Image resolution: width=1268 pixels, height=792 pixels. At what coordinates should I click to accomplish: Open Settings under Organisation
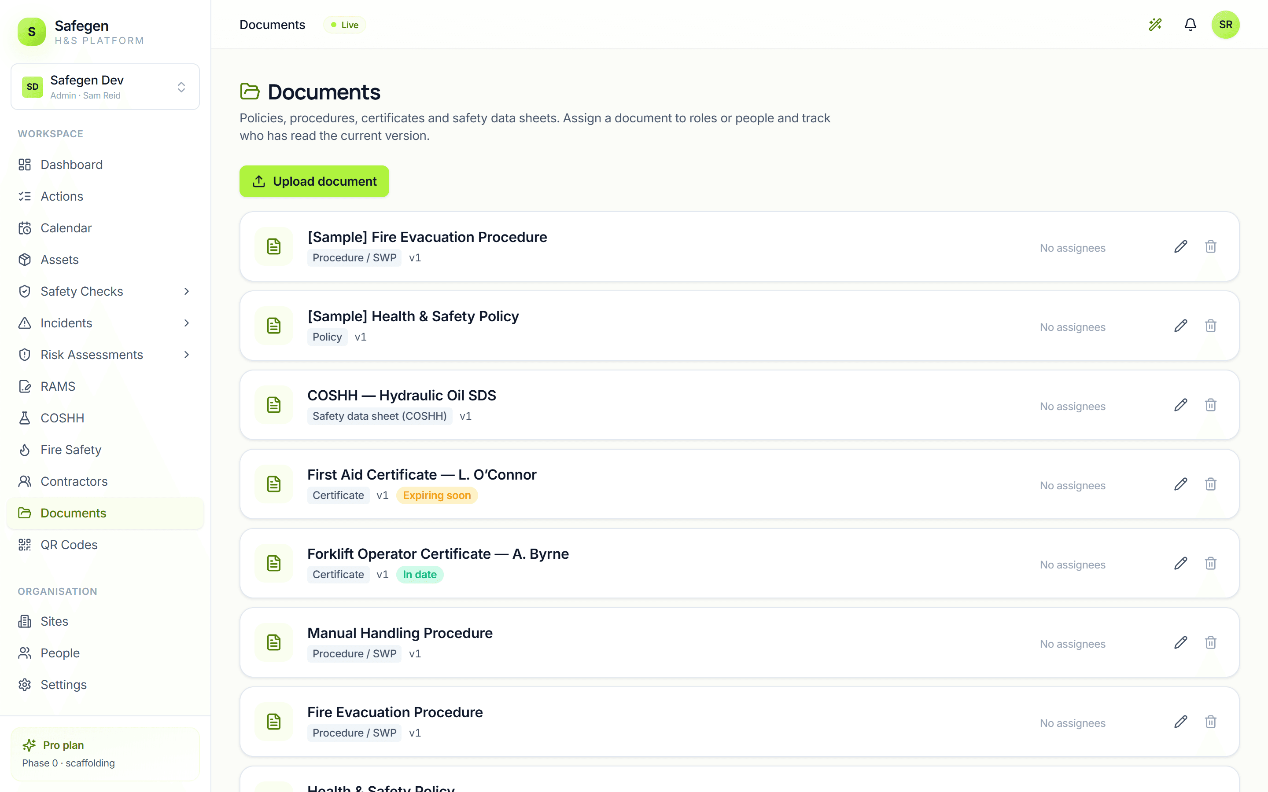[105, 685]
